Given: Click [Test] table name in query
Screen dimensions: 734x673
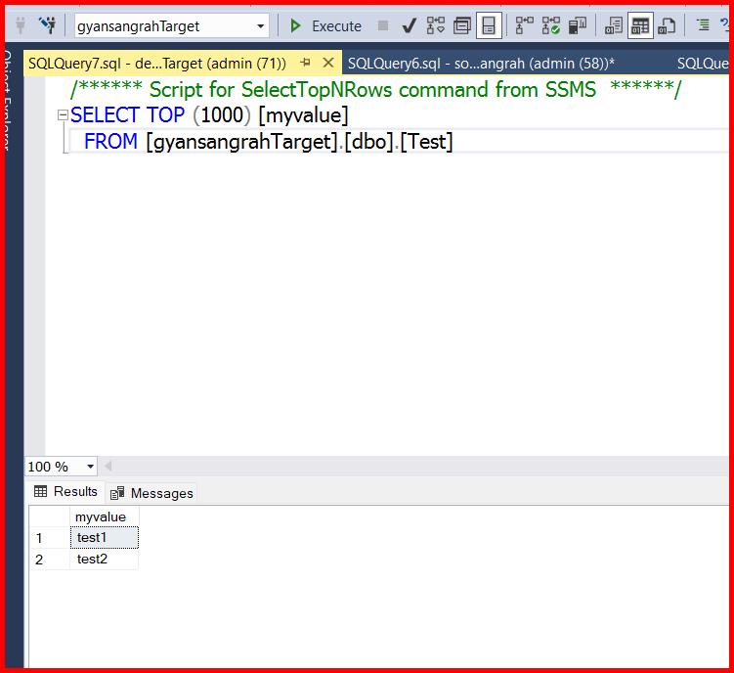Looking at the screenshot, I should 426,142.
